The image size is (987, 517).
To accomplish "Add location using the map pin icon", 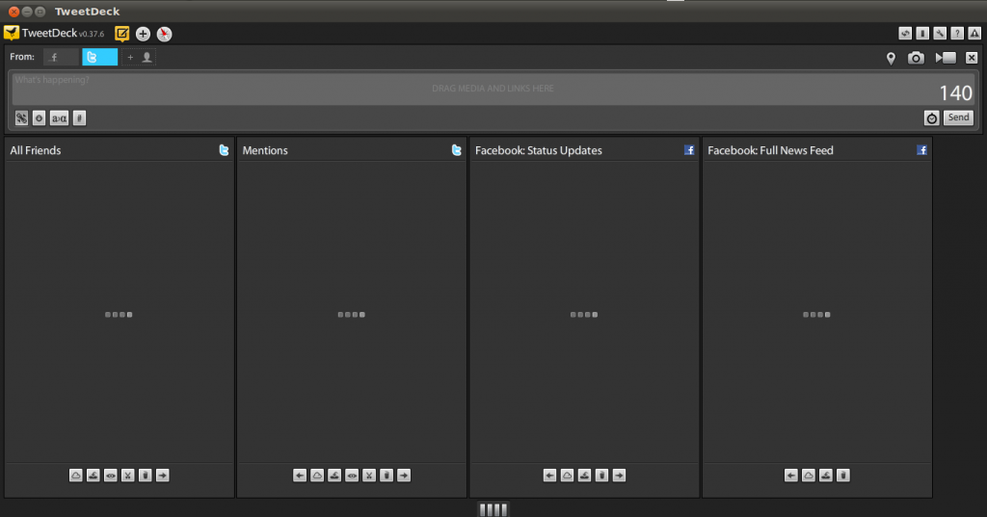I will click(x=891, y=59).
